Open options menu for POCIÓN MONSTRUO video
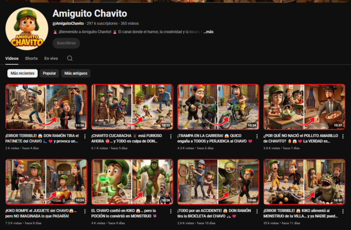Screen dimensions: 351x230 (x=171, y=211)
